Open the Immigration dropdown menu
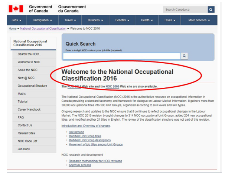Screen dimensions: 225x174 tap(42, 20)
